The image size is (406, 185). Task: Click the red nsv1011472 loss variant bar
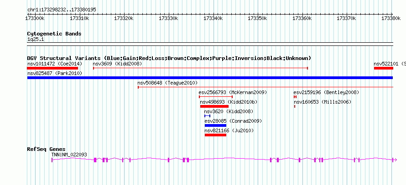coord(52,68)
